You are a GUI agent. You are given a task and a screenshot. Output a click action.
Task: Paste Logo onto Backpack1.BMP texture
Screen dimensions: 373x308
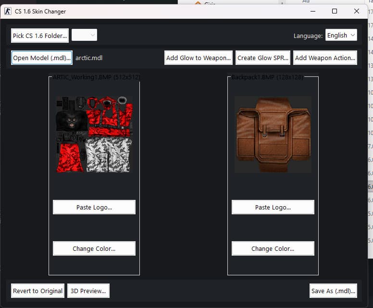[273, 207]
